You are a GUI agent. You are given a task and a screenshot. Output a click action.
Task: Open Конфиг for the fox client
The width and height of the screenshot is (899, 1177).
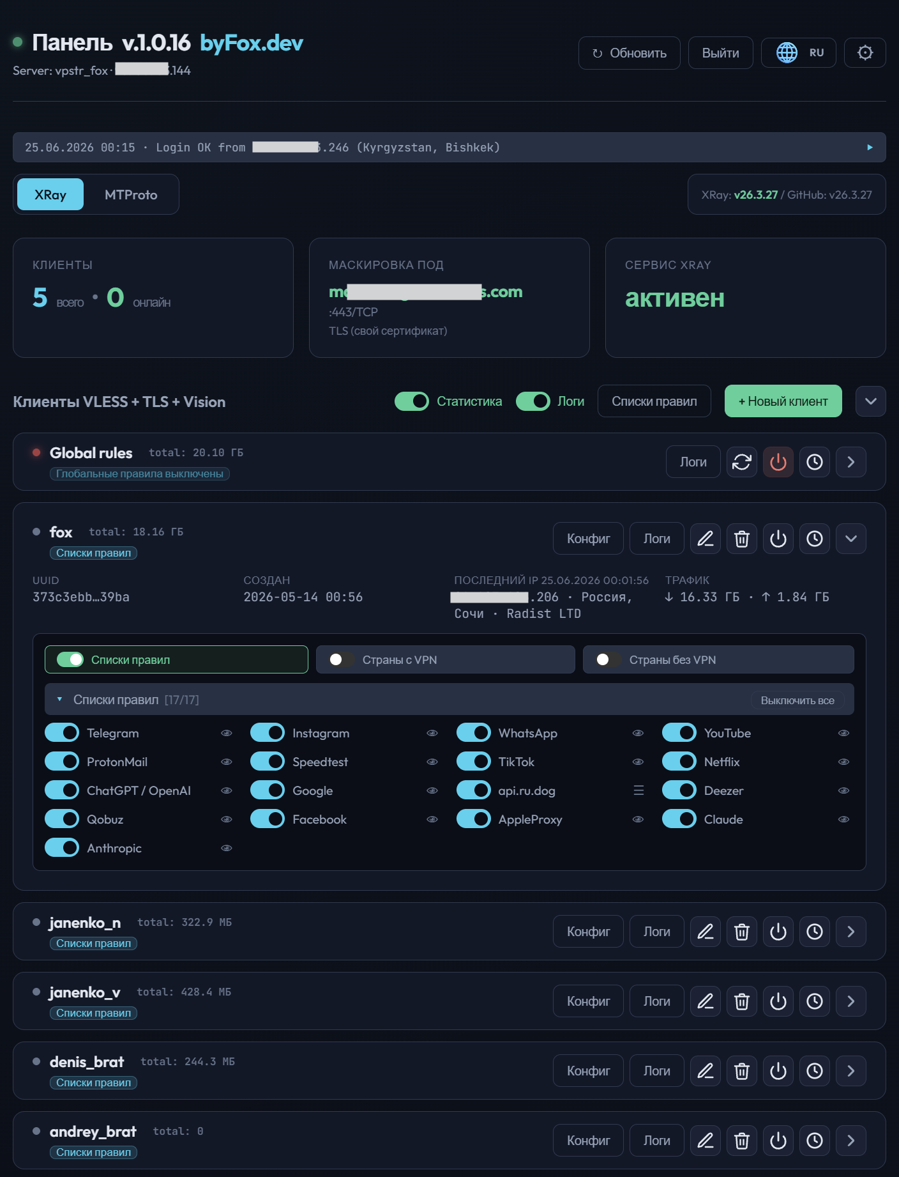coord(588,539)
